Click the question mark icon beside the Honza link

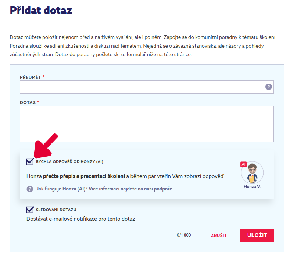(x=30, y=189)
